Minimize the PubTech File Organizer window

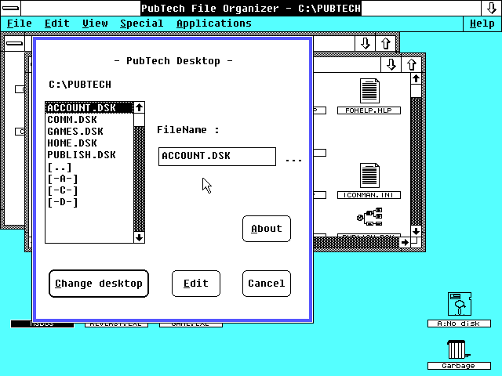[x=491, y=8]
